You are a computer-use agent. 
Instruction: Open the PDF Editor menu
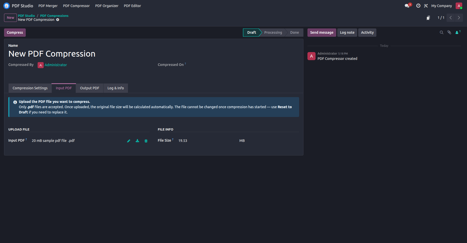pyautogui.click(x=133, y=6)
